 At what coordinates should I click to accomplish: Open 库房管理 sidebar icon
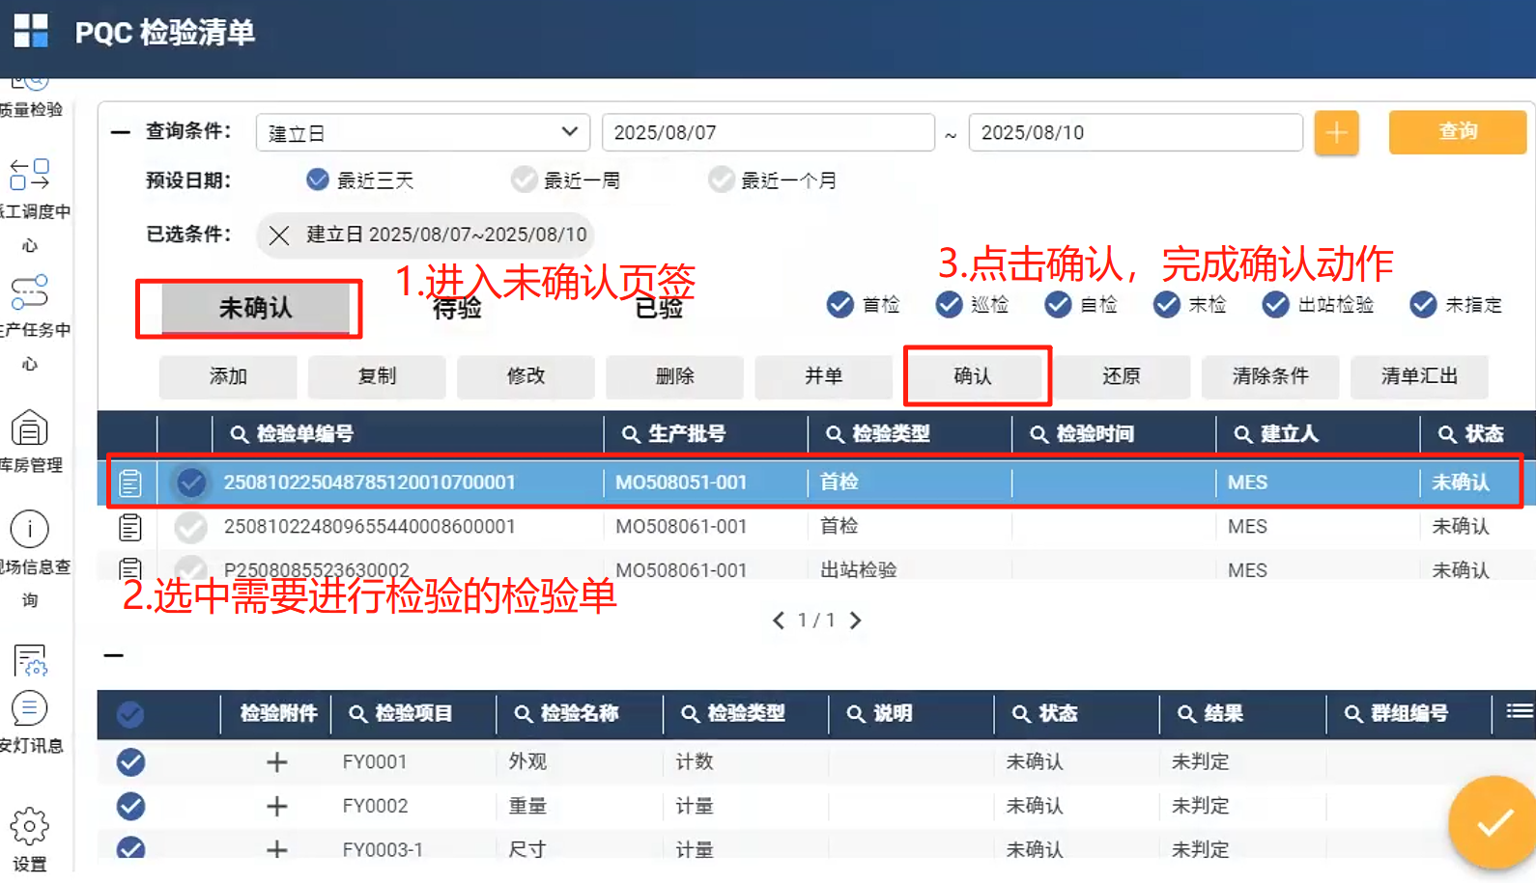[30, 428]
